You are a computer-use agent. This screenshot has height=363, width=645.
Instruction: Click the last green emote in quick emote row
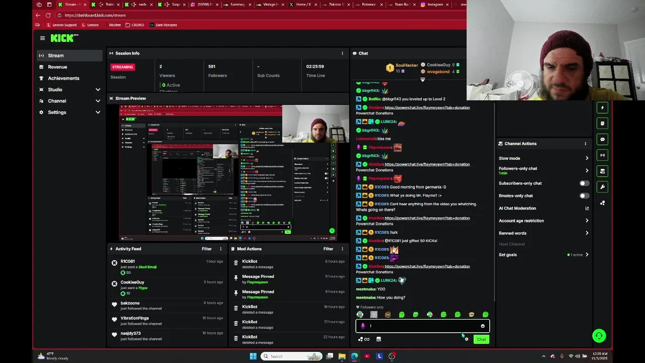click(485, 315)
